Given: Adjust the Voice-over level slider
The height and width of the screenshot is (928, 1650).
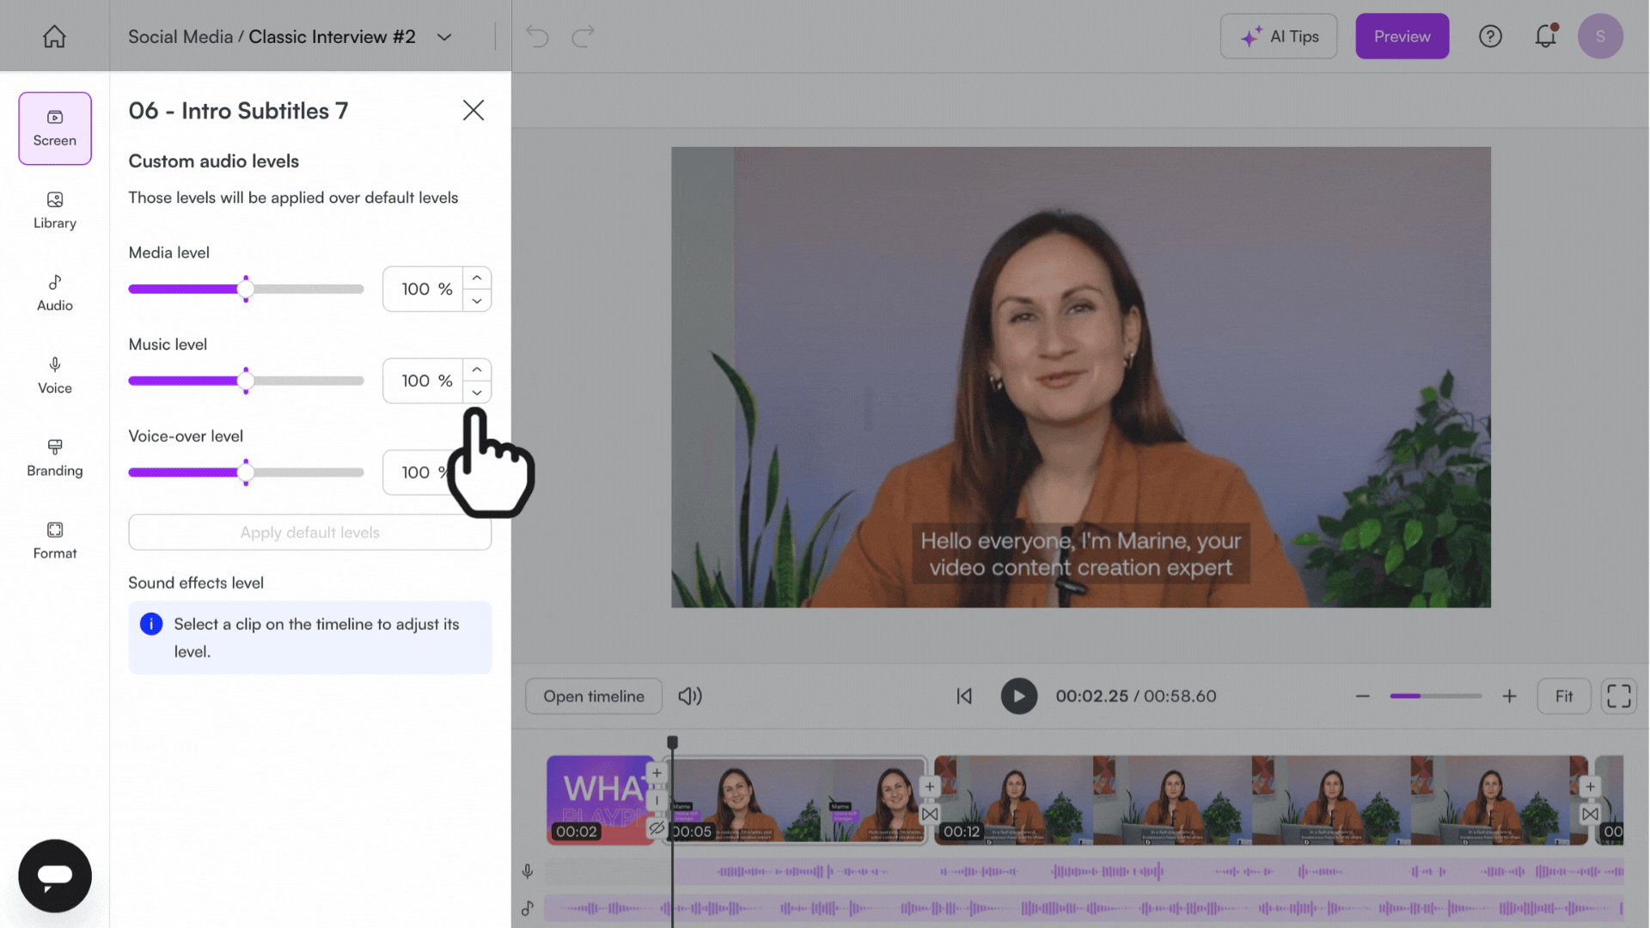Looking at the screenshot, I should 246,473.
